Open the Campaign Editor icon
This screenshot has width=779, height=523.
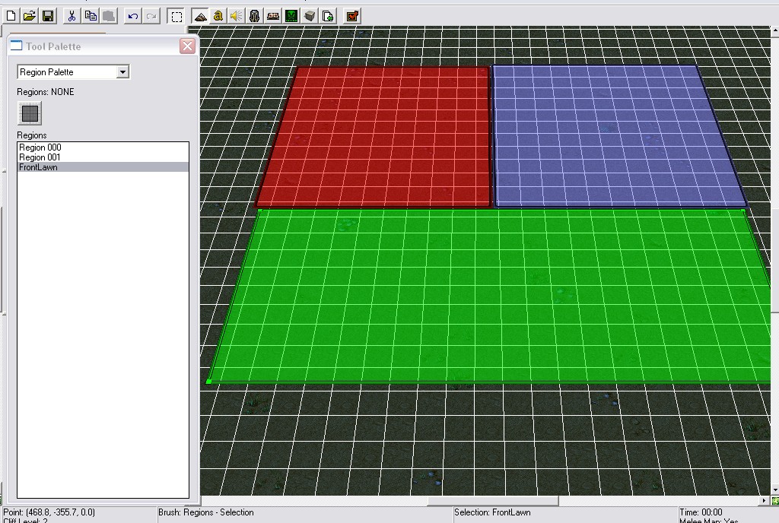(x=273, y=17)
